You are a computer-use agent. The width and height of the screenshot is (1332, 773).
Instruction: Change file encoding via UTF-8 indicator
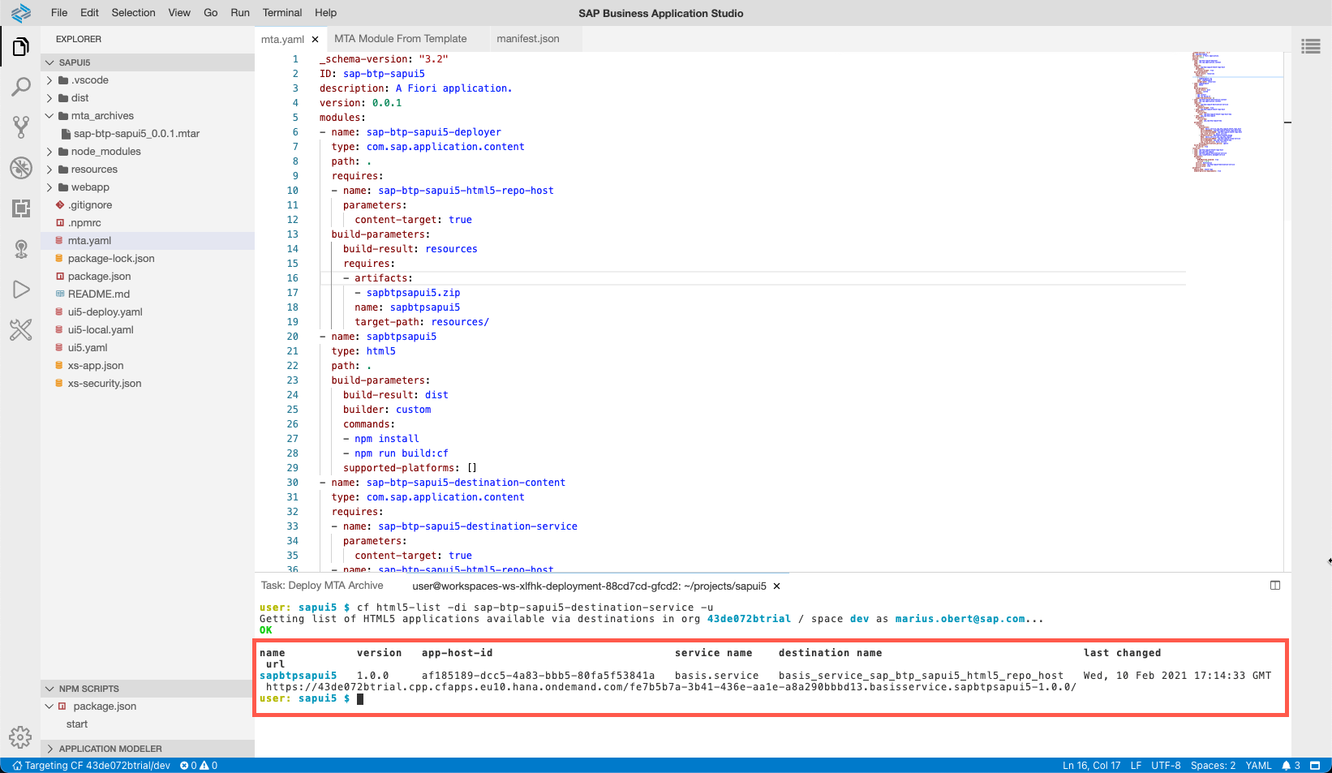tap(1166, 766)
